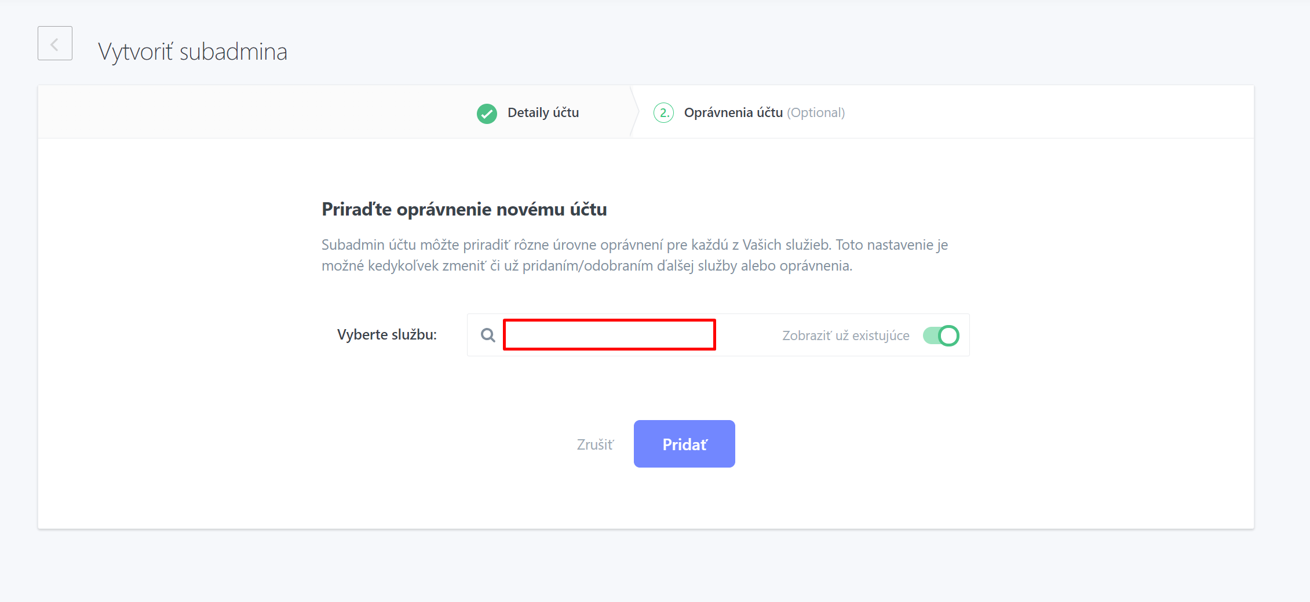Image resolution: width=1310 pixels, height=602 pixels.
Task: Focus the service search input field
Action: click(610, 334)
